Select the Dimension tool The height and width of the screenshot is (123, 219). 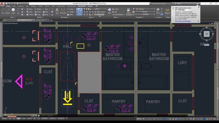click(63, 11)
